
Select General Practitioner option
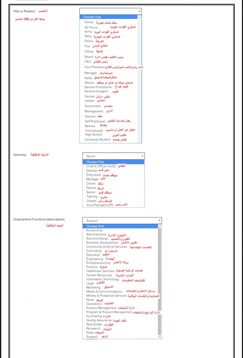coord(98,87)
